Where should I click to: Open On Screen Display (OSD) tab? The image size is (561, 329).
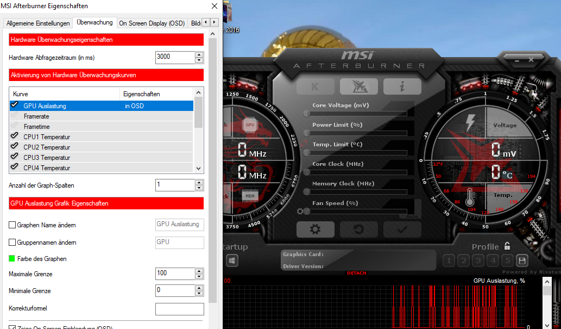[x=152, y=23]
